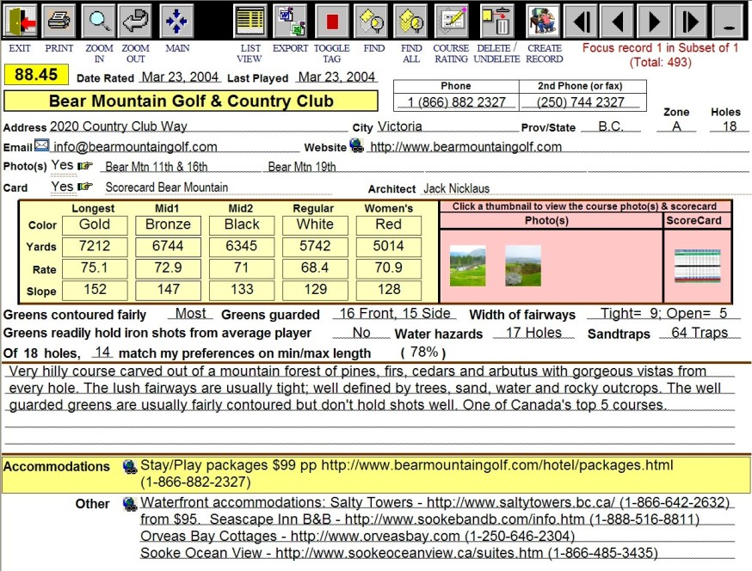Click the Zoom Out icon

click(x=135, y=21)
